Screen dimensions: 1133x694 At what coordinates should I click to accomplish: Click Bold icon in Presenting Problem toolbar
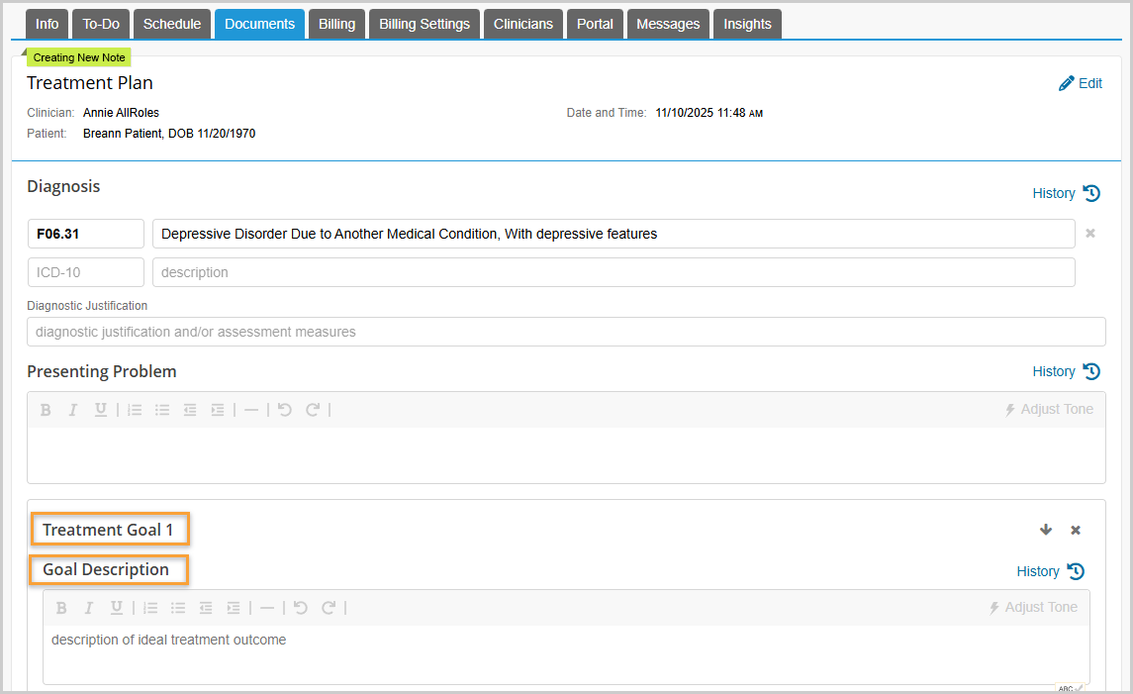click(46, 410)
